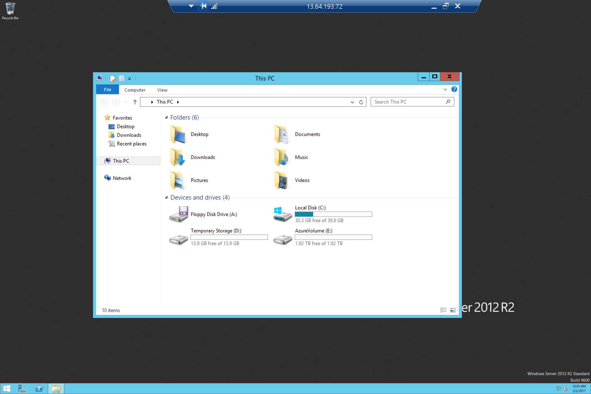
Task: Collapse the Devices and drives section
Action: 166,197
